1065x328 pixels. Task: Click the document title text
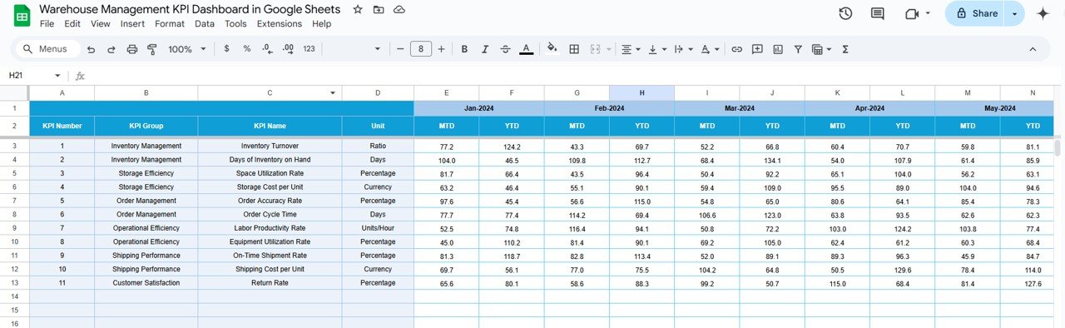point(190,9)
